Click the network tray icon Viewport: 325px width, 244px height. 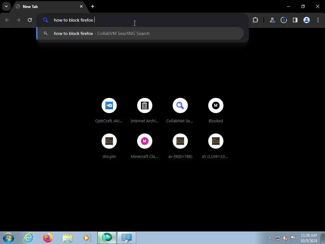coord(277,238)
